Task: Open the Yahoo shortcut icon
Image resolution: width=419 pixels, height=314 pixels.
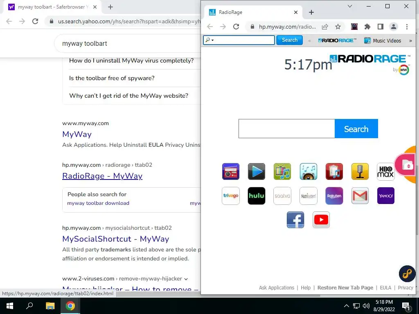Action: 385,196
